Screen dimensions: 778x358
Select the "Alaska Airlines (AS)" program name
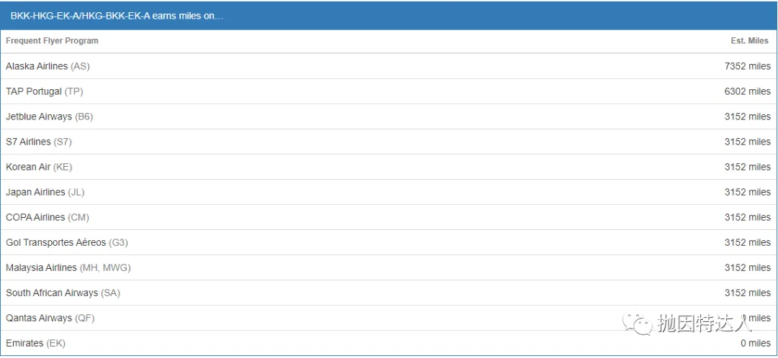[48, 66]
